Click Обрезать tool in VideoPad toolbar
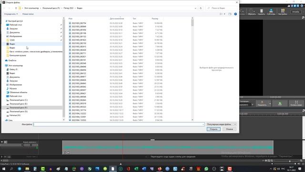305x172 pixels. pos(252,12)
